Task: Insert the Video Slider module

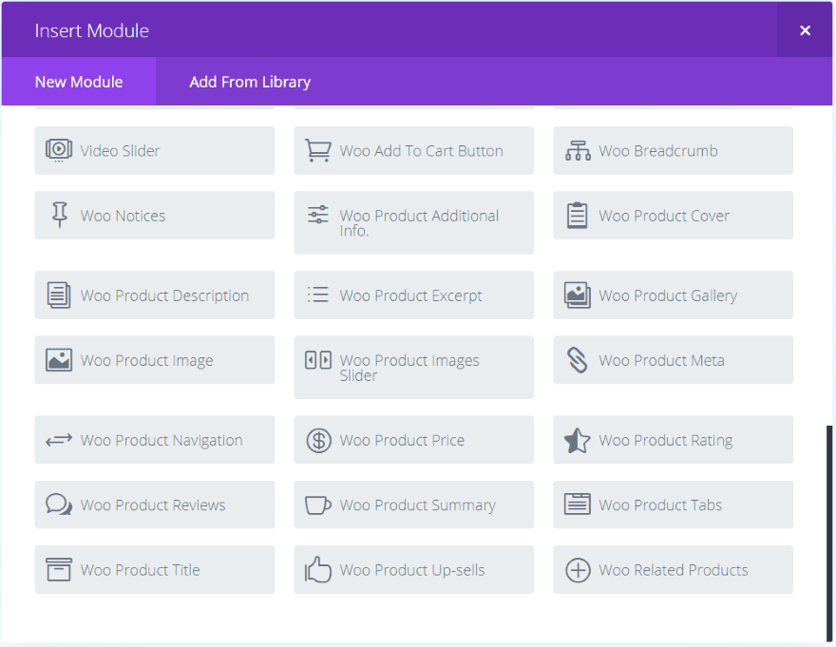Action: [155, 151]
